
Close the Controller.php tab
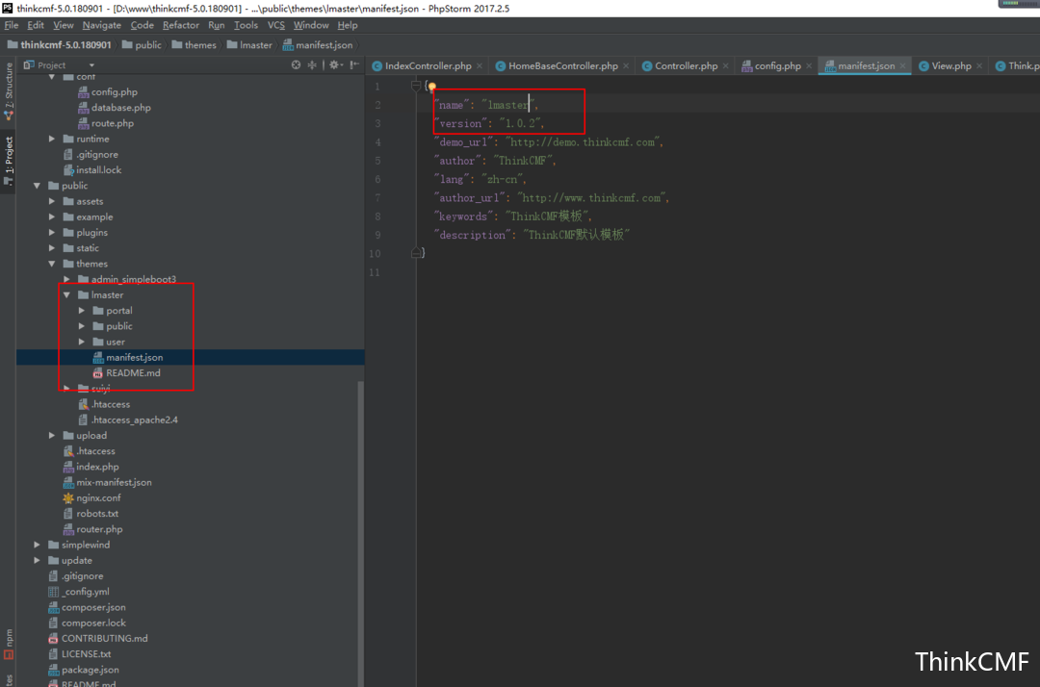tap(726, 65)
